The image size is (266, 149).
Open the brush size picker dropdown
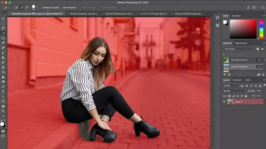(x=37, y=7)
